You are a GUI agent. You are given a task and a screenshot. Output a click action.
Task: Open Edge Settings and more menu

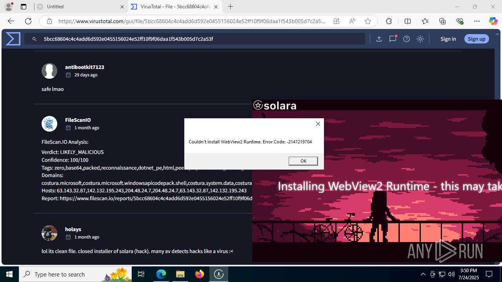pos(477,21)
